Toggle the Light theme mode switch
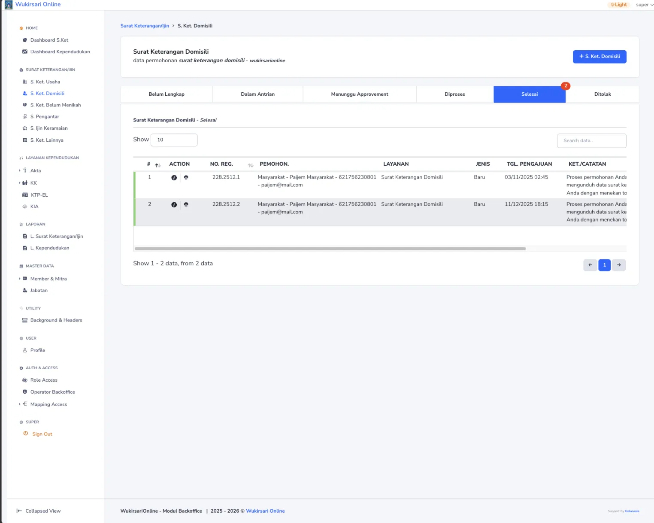This screenshot has height=523, width=654. pos(618,5)
